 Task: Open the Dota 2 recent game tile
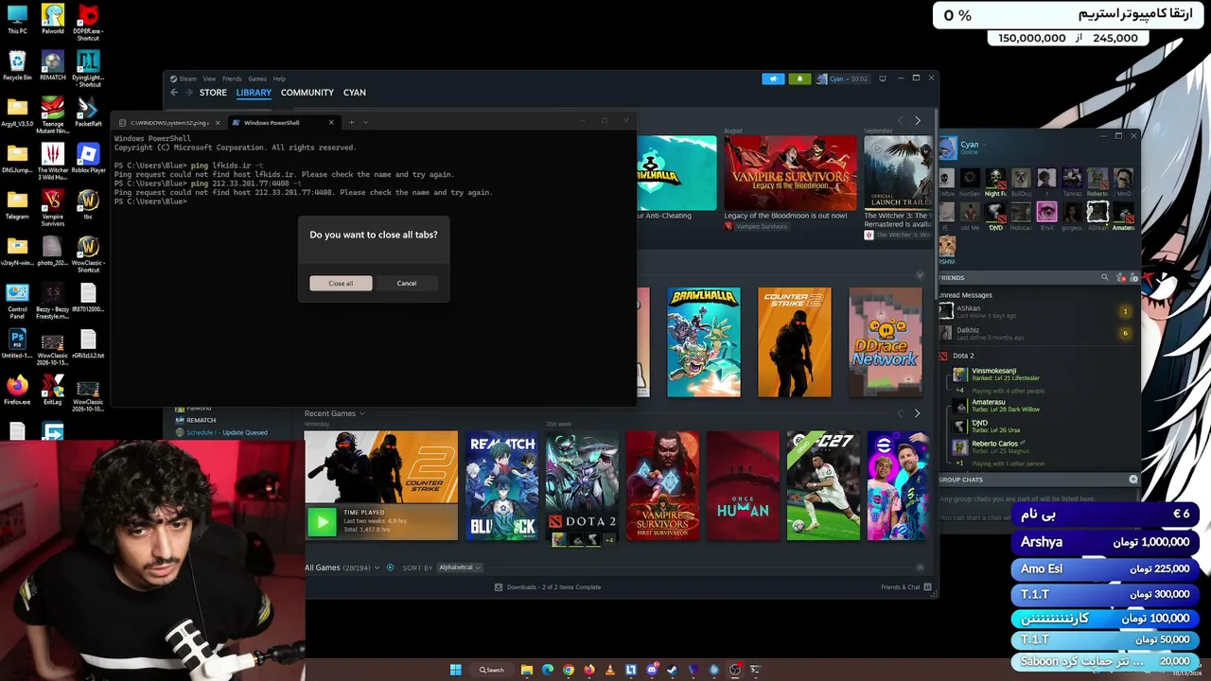click(582, 486)
